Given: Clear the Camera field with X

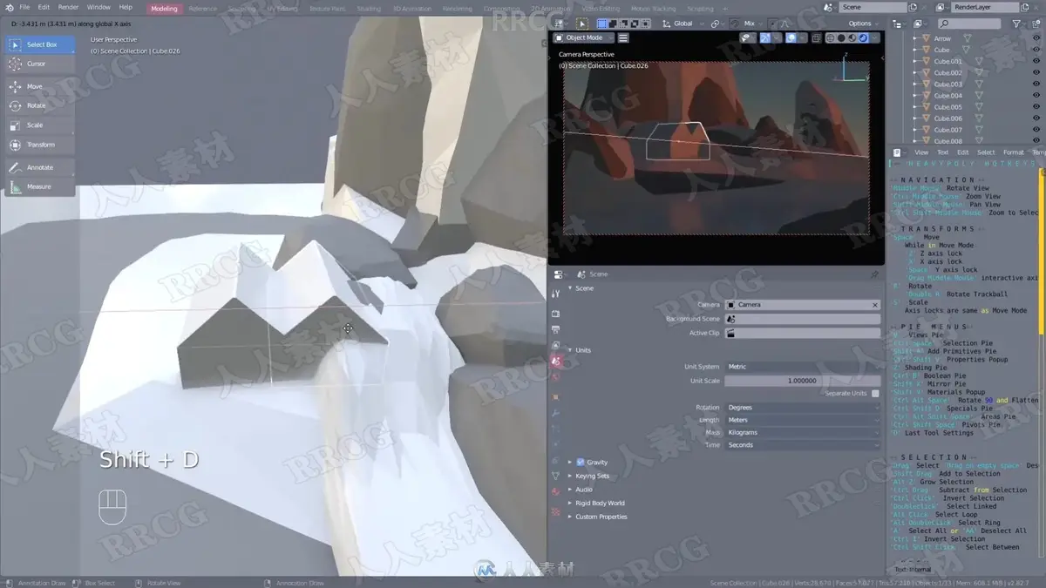Looking at the screenshot, I should (x=875, y=305).
